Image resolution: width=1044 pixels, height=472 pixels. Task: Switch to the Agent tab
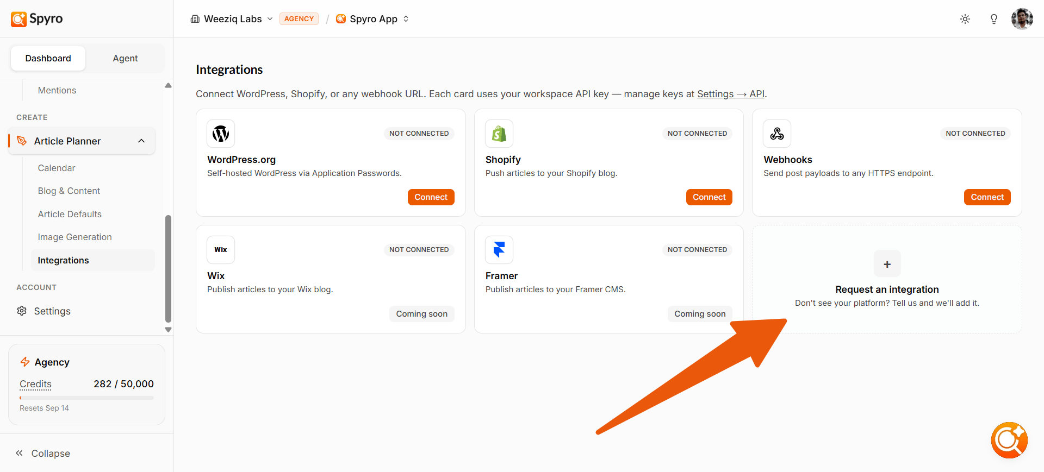pyautogui.click(x=125, y=58)
